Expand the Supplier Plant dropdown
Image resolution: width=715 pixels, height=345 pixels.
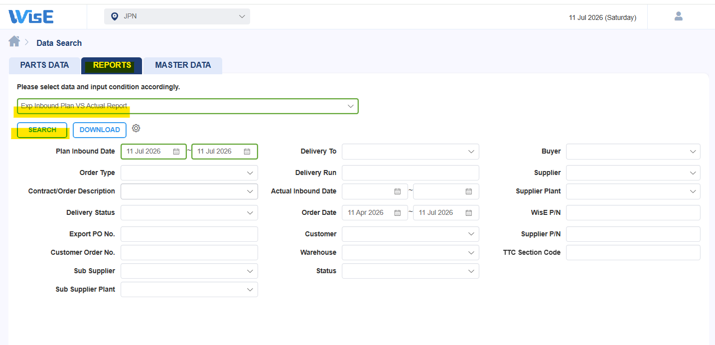click(x=633, y=191)
